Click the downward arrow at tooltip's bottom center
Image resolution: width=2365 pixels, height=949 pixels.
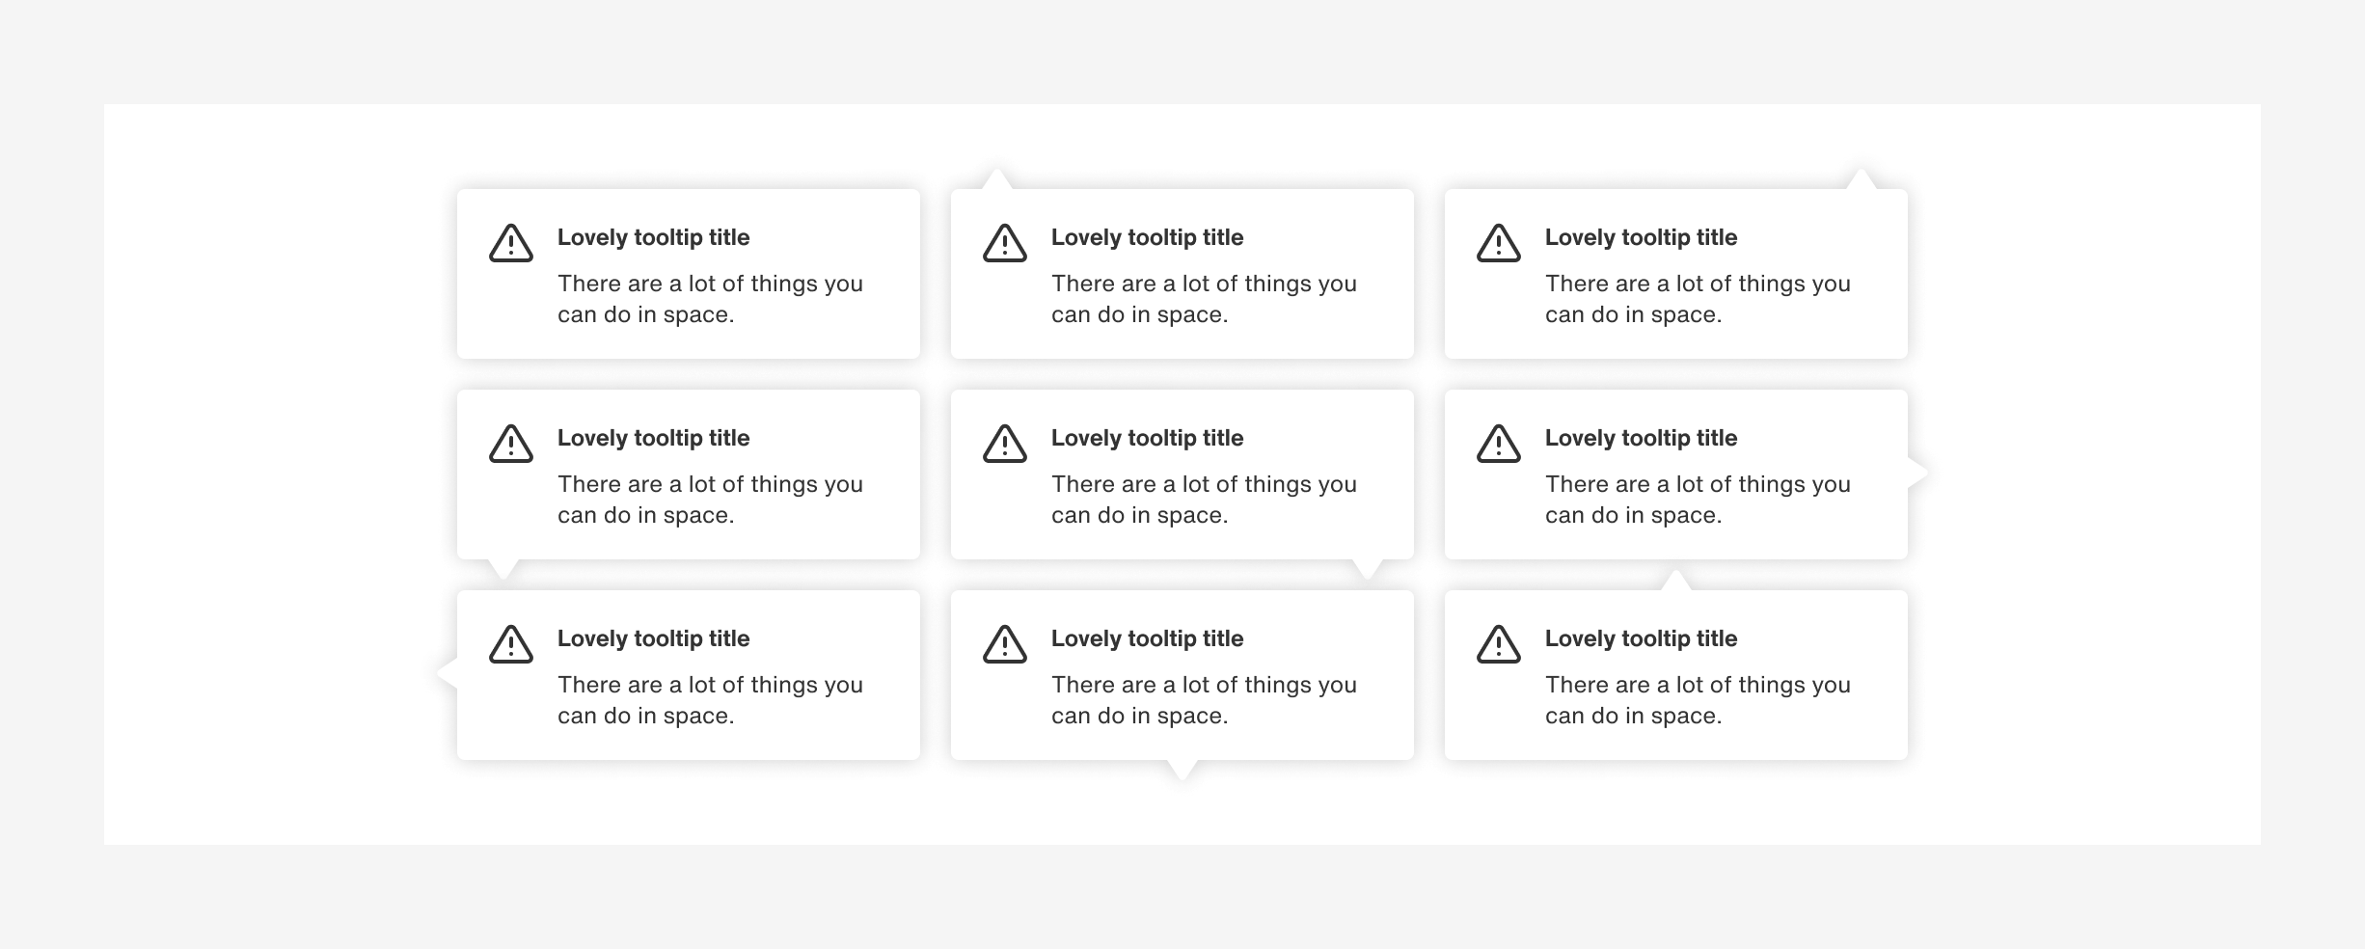tap(1182, 769)
